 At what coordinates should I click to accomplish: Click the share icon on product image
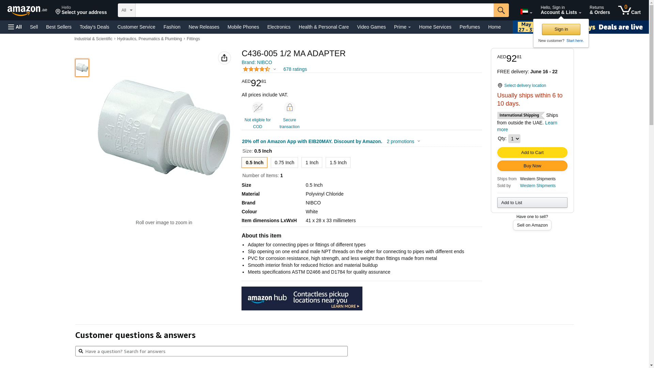coord(224,58)
